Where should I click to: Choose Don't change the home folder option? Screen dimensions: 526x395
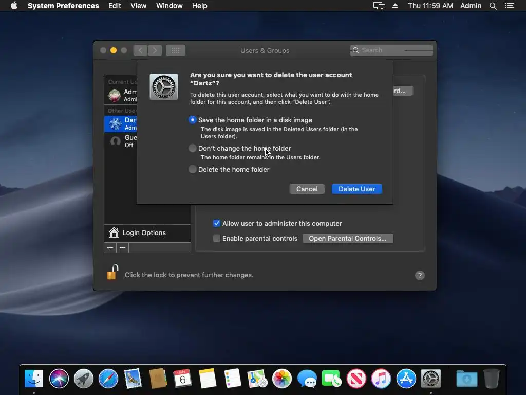(x=193, y=148)
